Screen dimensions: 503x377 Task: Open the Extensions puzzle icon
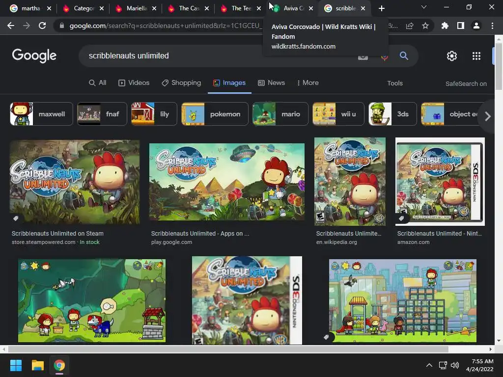tap(445, 26)
